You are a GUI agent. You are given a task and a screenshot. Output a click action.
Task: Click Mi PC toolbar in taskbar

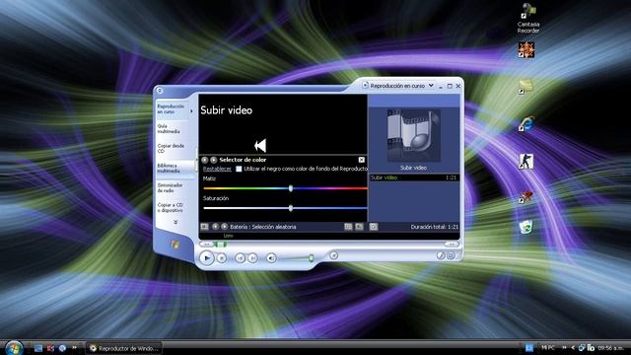click(548, 348)
